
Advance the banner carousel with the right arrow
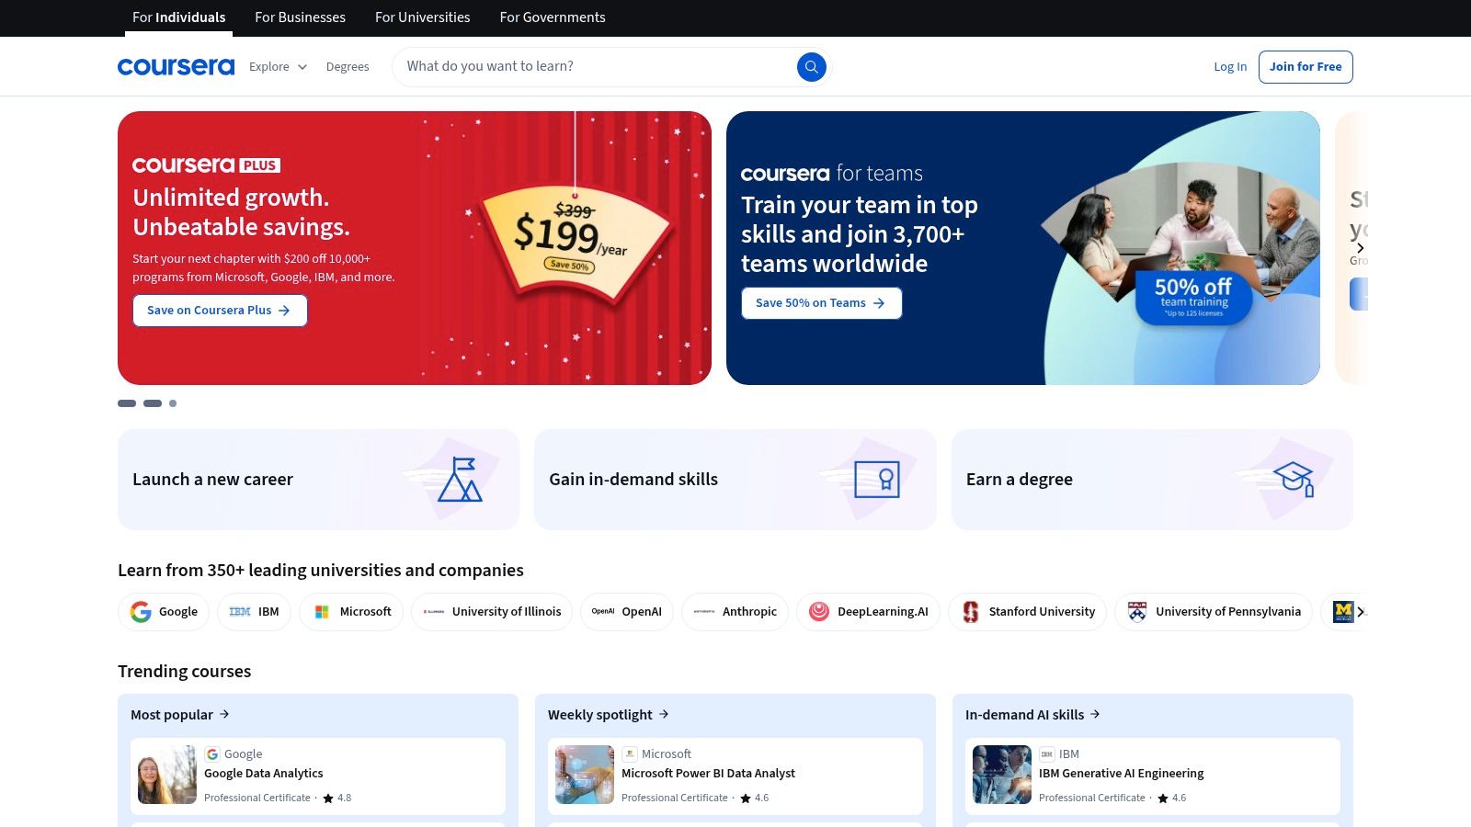pos(1360,247)
